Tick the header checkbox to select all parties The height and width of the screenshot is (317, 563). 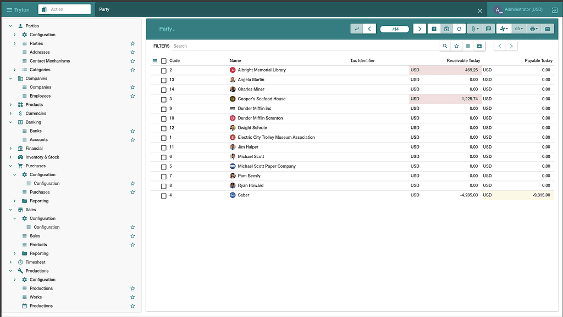click(x=163, y=60)
